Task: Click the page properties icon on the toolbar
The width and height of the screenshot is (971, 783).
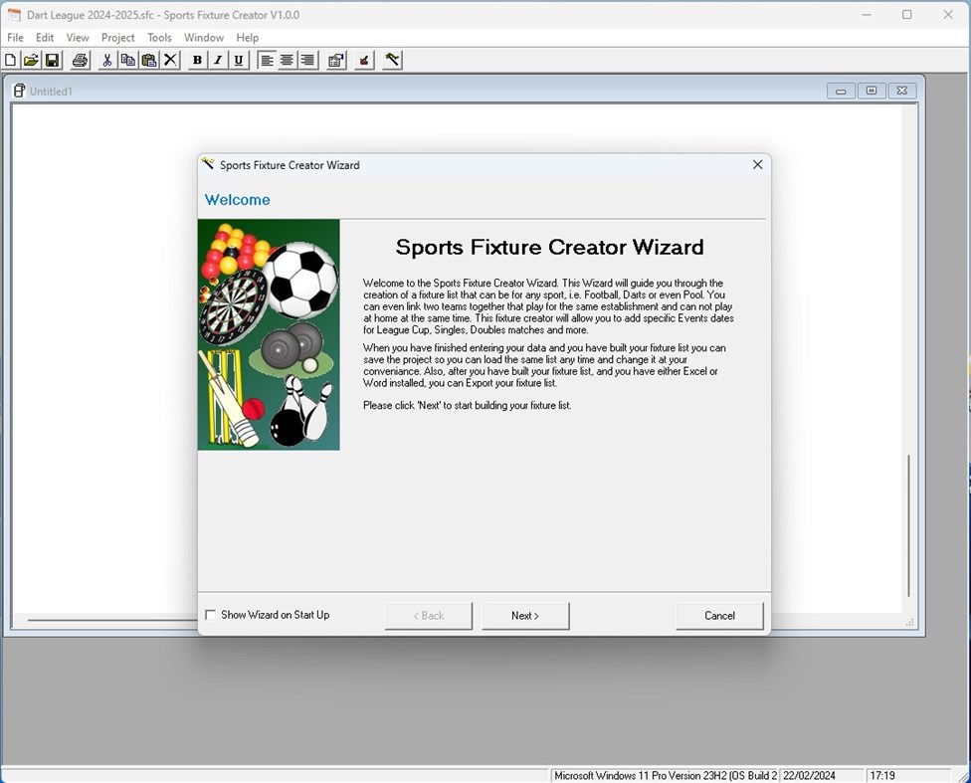Action: (335, 60)
